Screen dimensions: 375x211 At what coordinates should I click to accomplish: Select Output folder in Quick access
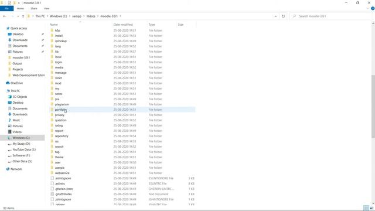click(x=17, y=63)
